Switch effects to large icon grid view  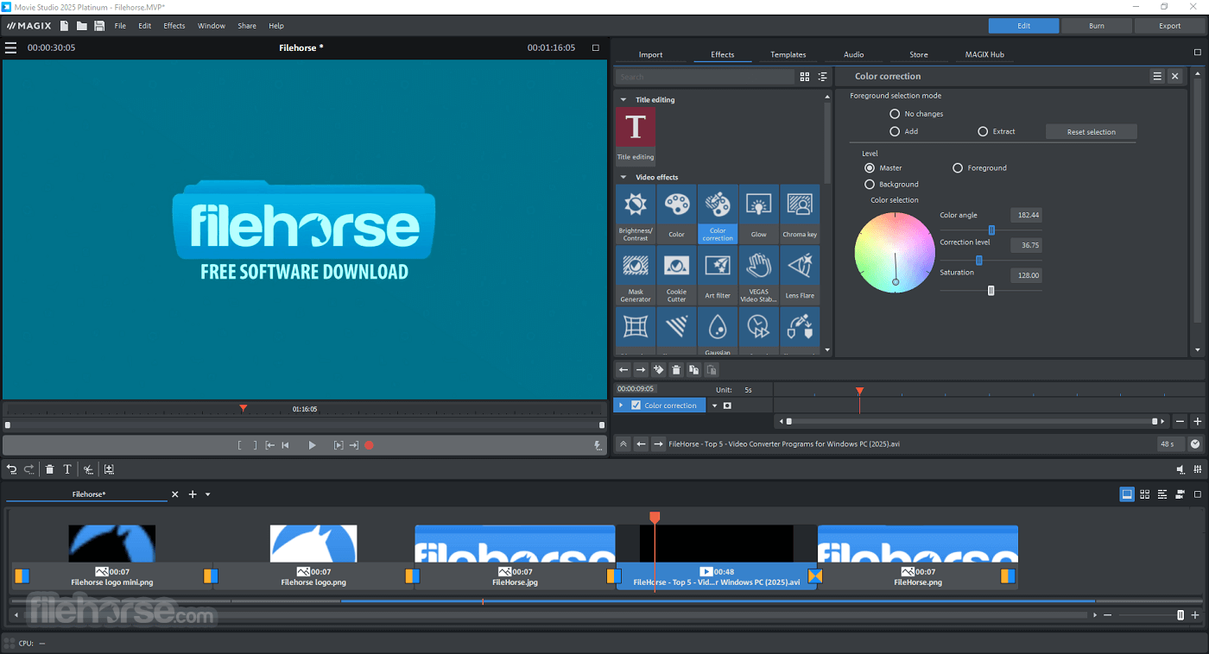[x=805, y=77]
